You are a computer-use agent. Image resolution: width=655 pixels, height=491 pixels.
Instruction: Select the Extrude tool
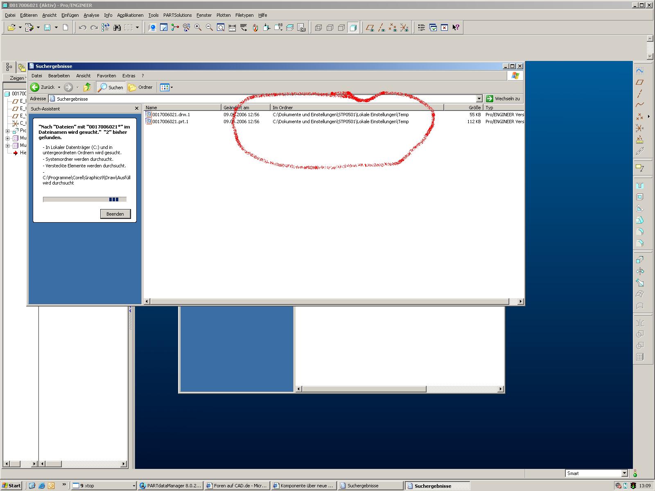pos(640,259)
